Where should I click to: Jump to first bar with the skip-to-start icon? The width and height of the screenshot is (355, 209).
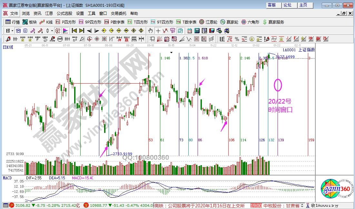point(74,31)
